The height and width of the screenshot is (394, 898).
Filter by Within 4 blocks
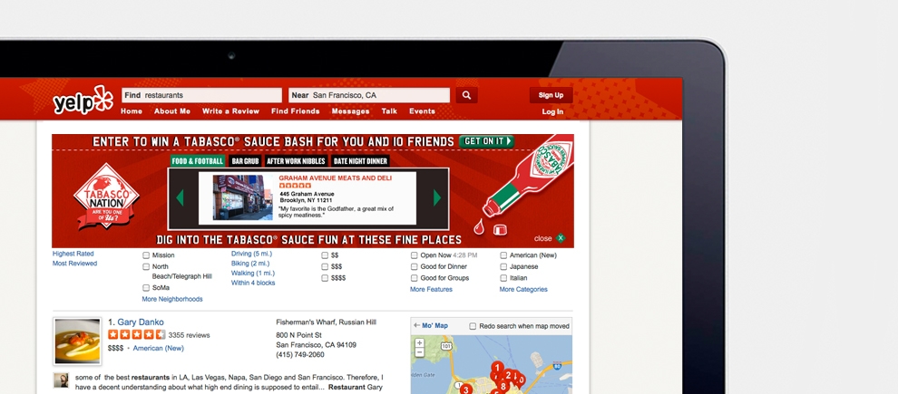click(253, 283)
